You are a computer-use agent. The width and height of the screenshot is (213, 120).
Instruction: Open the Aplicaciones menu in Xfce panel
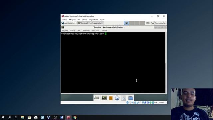(x=68, y=23)
